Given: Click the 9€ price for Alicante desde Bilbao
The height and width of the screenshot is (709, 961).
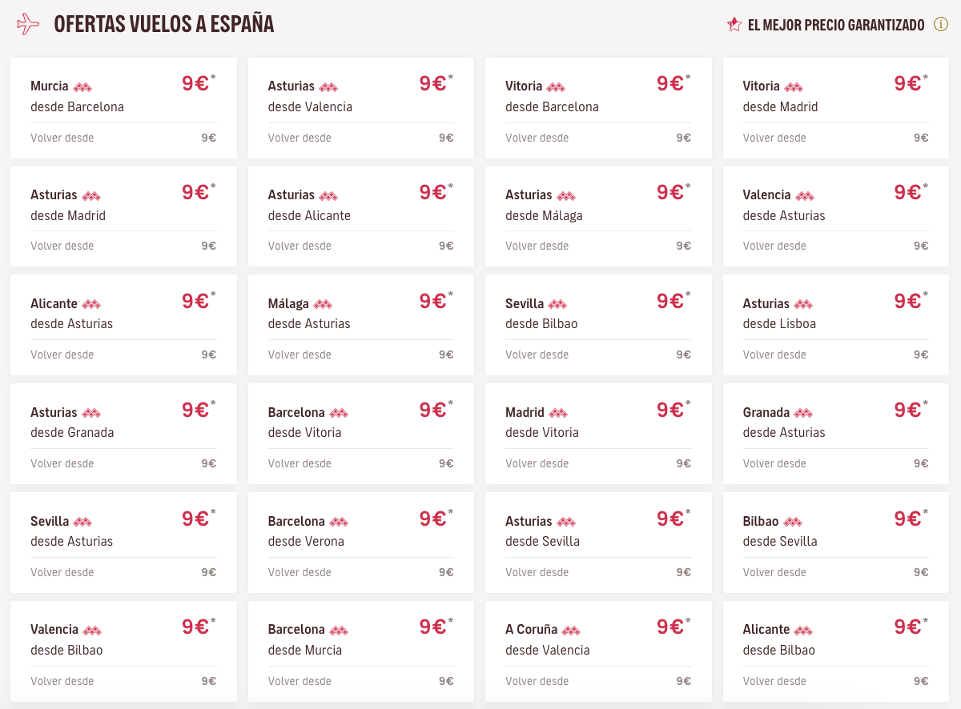Looking at the screenshot, I should 906,625.
